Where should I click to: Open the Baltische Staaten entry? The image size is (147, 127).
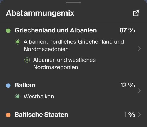41,115
